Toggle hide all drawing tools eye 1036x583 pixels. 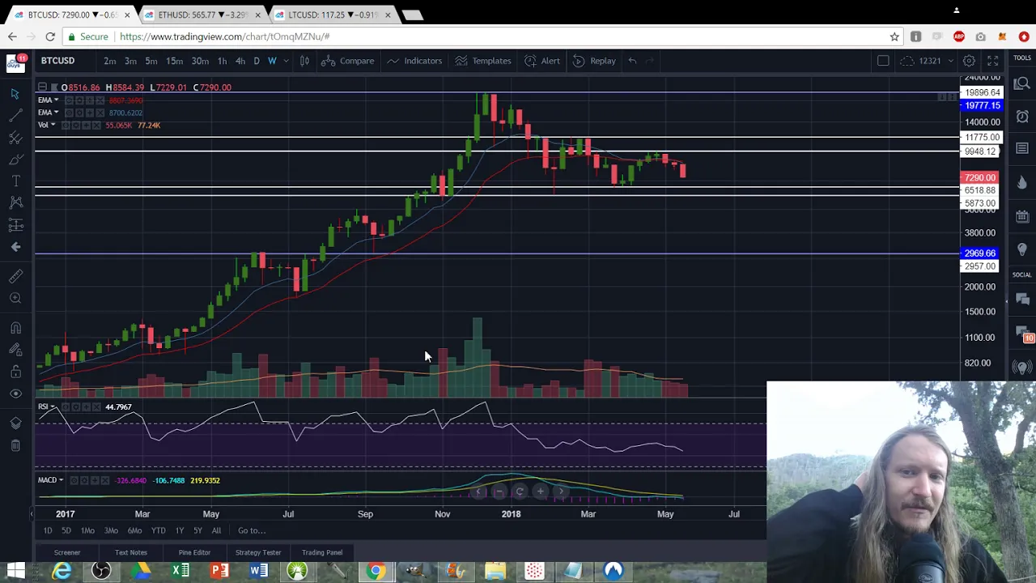click(15, 394)
